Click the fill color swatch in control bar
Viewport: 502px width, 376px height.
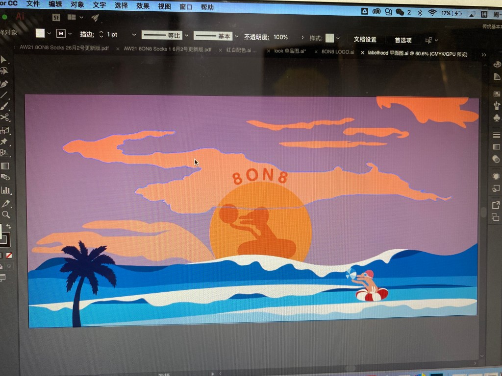[40, 33]
